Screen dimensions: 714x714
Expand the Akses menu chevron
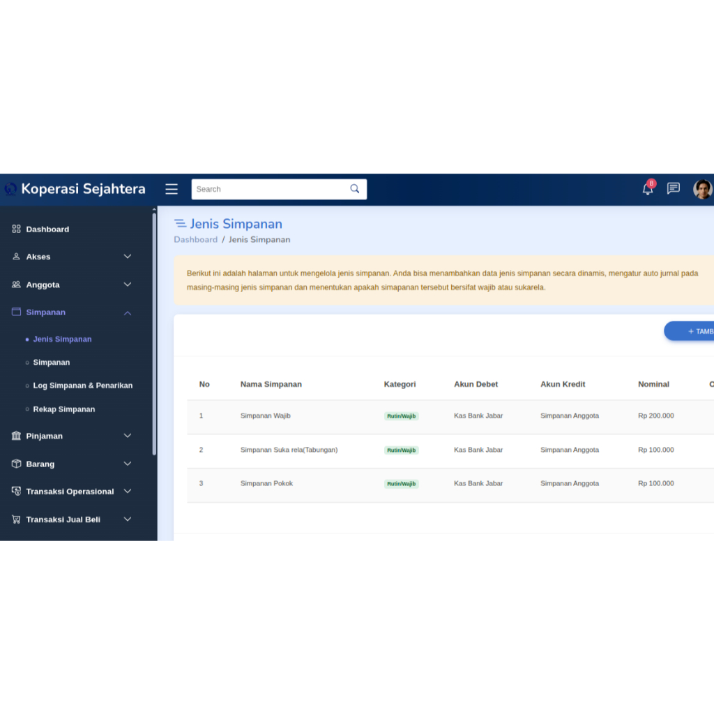click(x=128, y=257)
